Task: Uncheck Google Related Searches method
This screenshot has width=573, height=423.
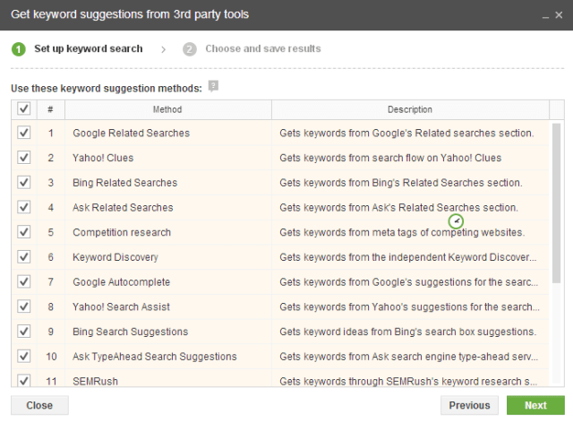Action: click(24, 133)
